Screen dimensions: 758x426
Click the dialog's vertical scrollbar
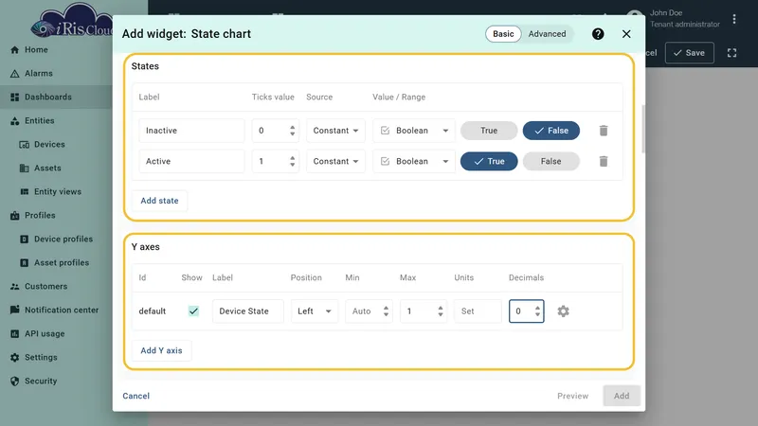point(643,129)
